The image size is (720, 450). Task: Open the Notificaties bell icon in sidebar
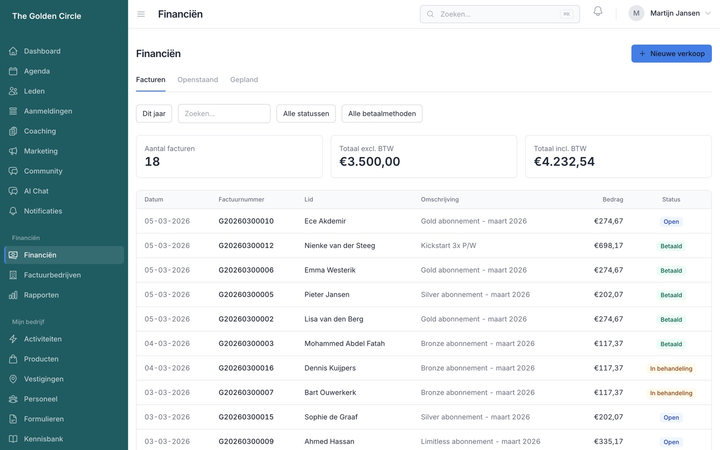(13, 211)
